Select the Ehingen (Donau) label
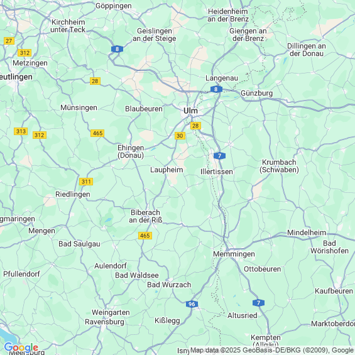The height and width of the screenshot is (355, 355). (x=131, y=151)
